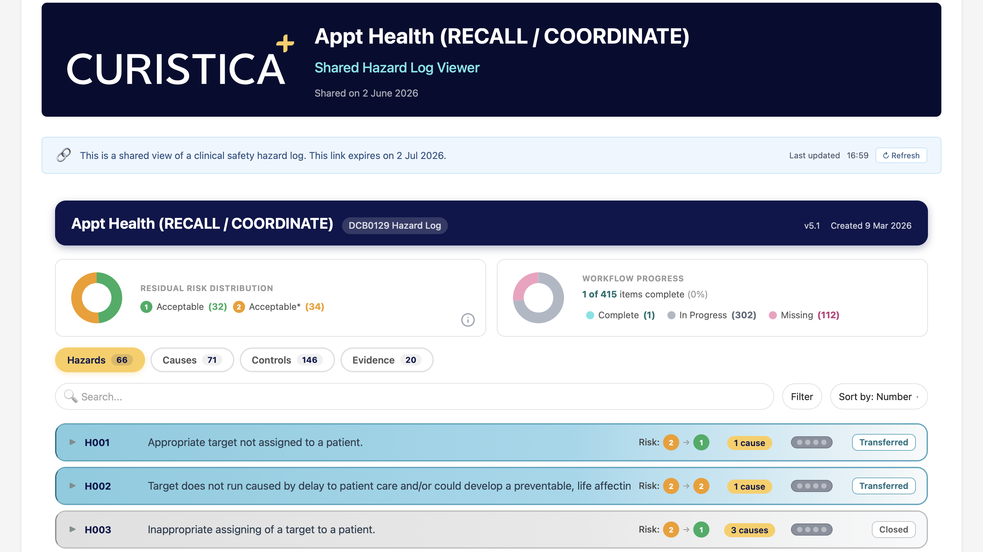The image size is (983, 552).
Task: Open the Evidence tab
Action: (x=386, y=360)
